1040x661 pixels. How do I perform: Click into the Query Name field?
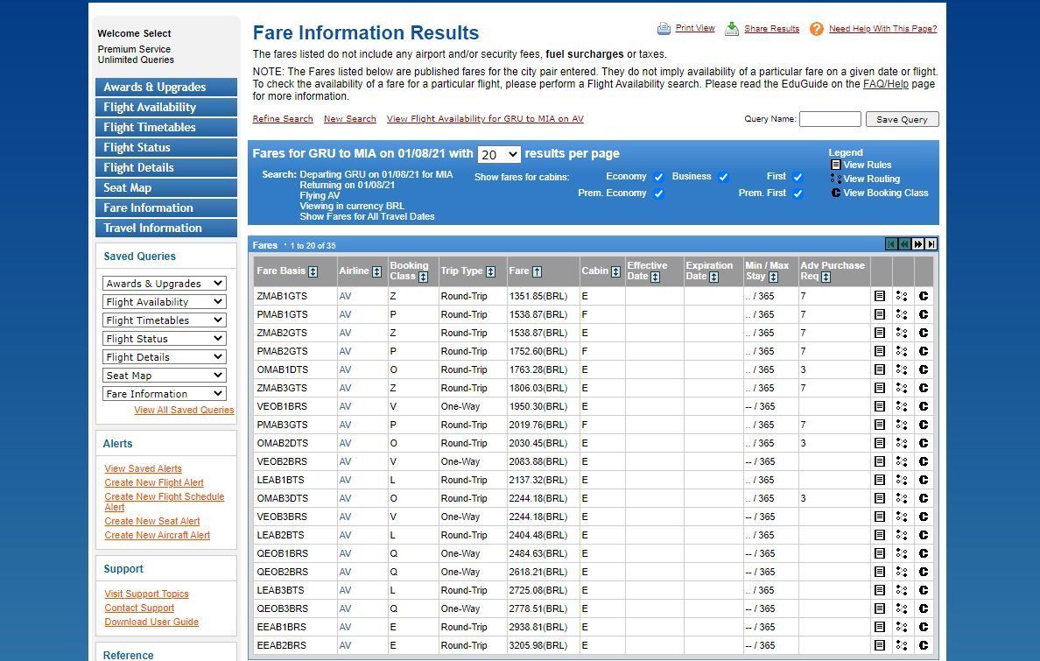(830, 119)
